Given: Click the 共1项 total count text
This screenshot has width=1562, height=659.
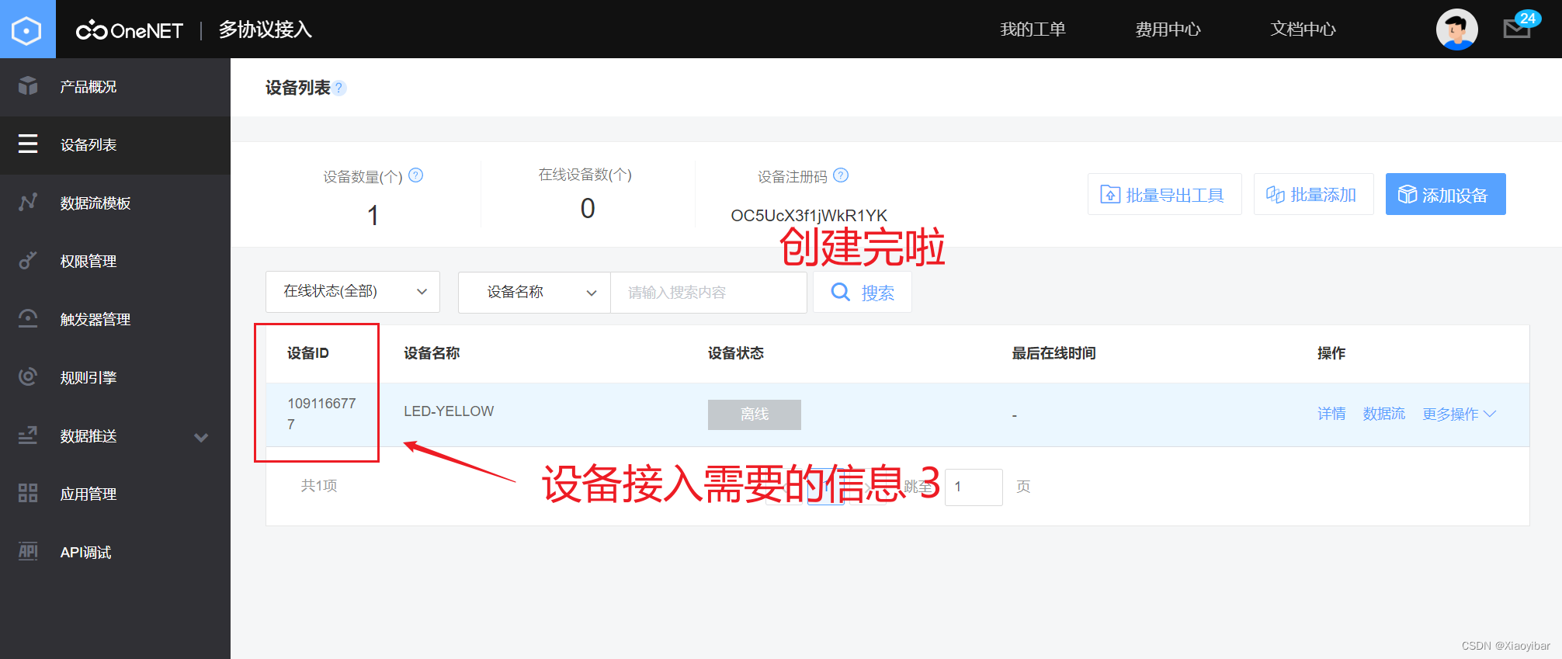Looking at the screenshot, I should click(319, 486).
